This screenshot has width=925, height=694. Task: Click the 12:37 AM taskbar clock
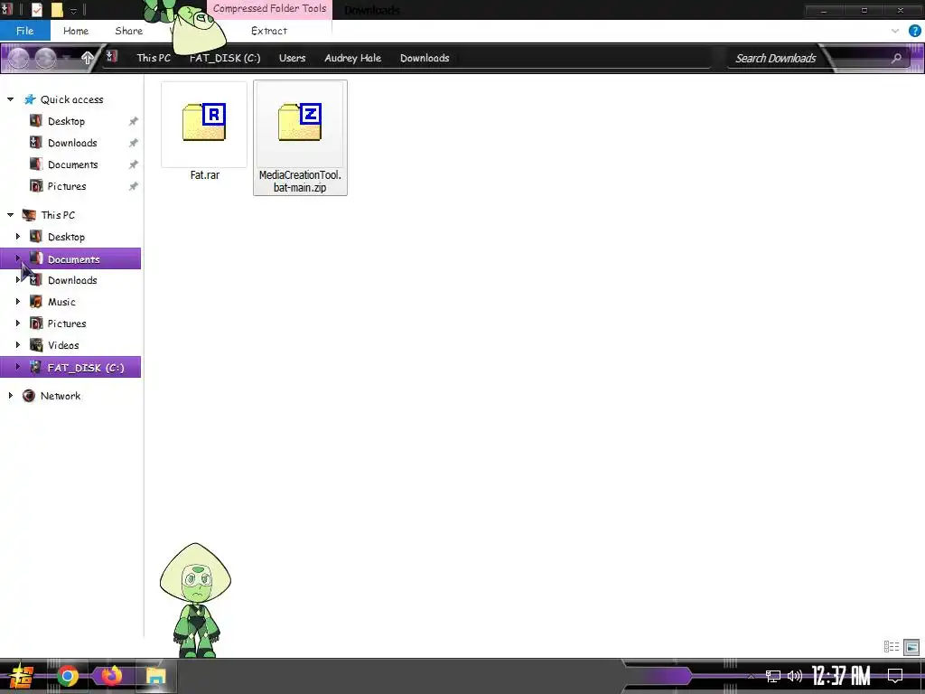841,676
